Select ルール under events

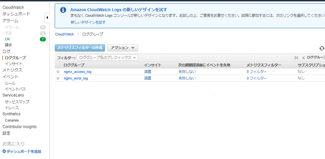pyautogui.click(x=10, y=83)
